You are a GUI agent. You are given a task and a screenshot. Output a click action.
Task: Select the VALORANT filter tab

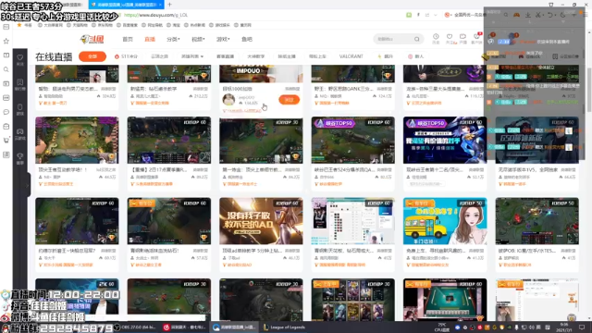(351, 56)
